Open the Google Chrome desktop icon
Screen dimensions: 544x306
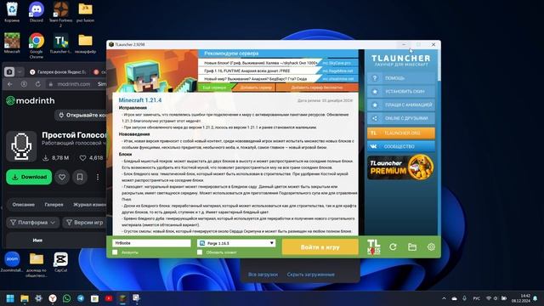coord(37,45)
